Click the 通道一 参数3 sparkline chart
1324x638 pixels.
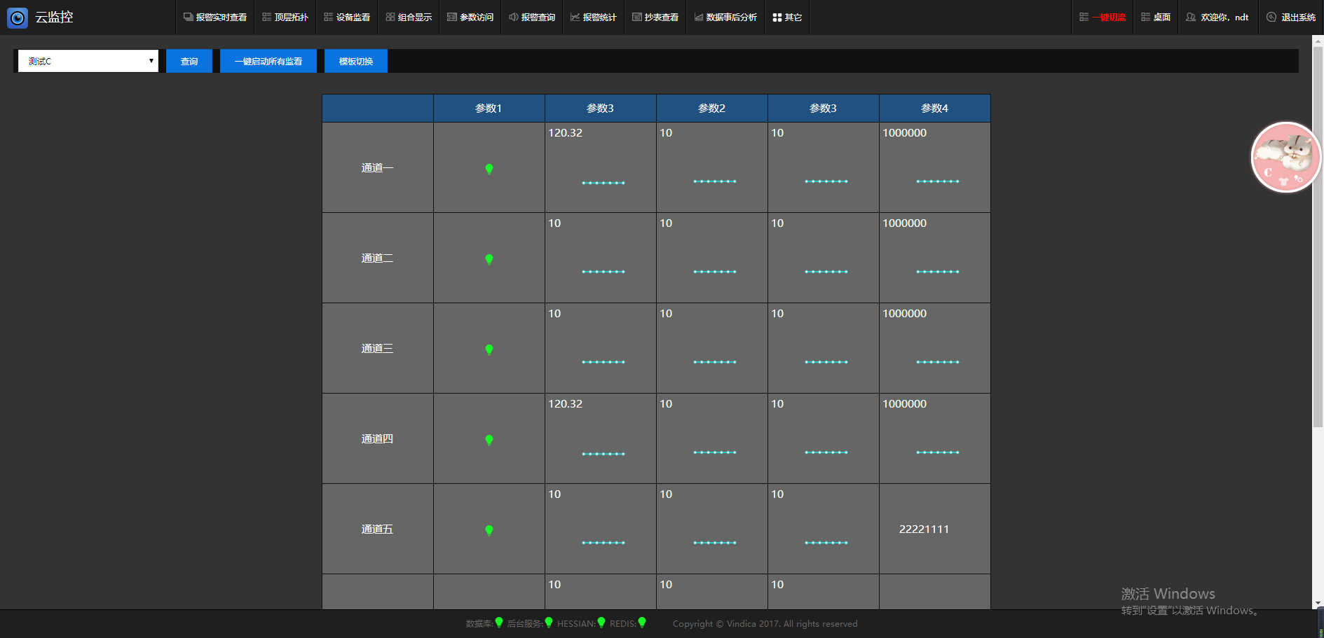[603, 182]
